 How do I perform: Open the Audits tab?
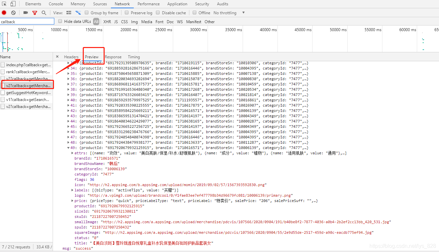pos(222,4)
